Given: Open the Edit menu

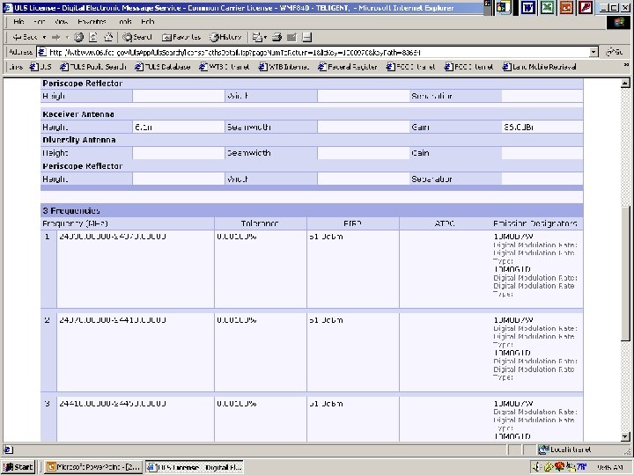Looking at the screenshot, I should tap(39, 22).
